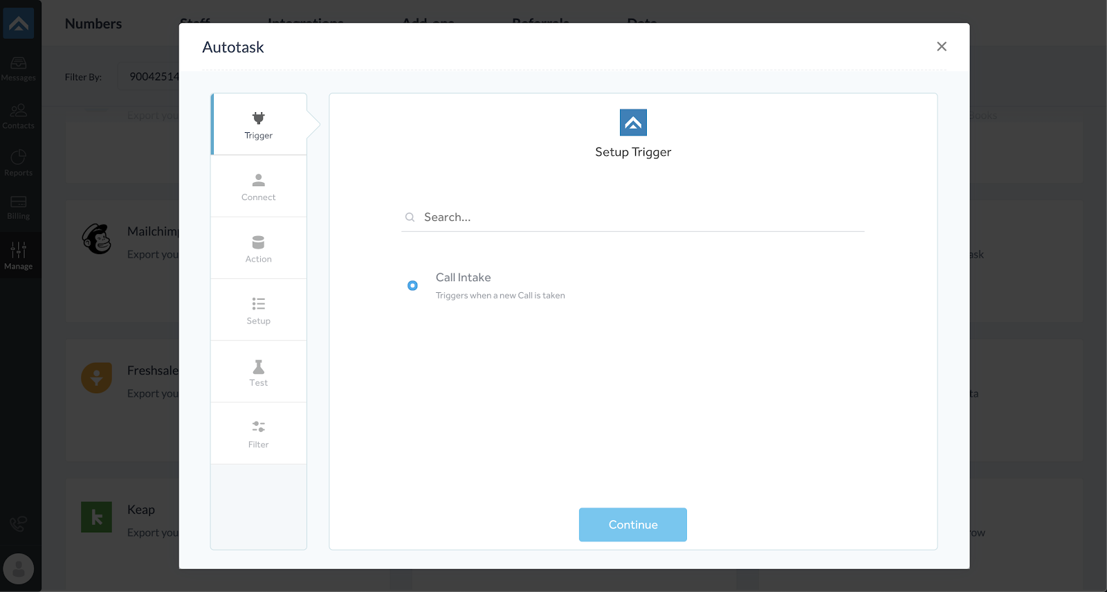Screen dimensions: 1107x592
Task: Open the Numbers tab in background page
Action: (x=93, y=24)
